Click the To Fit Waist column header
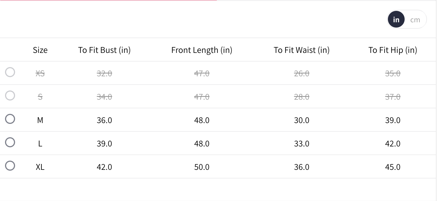 click(x=302, y=50)
